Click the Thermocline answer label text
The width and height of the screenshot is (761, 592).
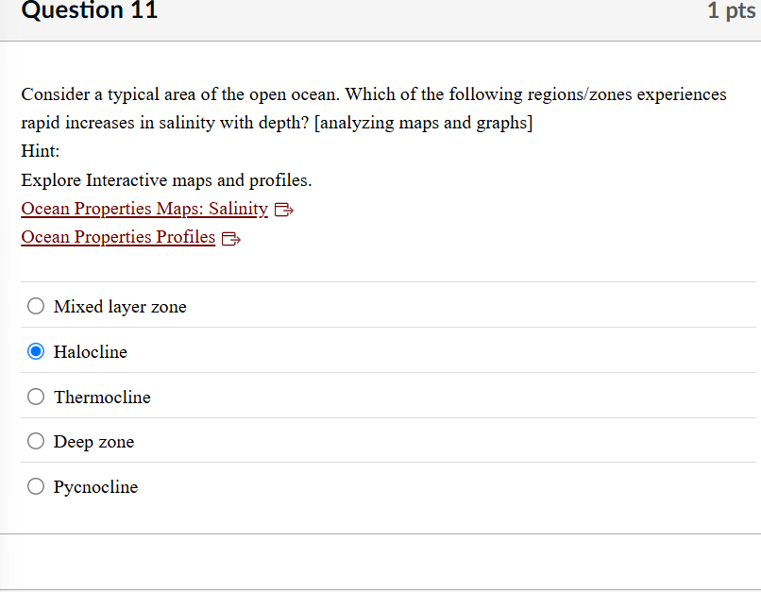click(102, 397)
